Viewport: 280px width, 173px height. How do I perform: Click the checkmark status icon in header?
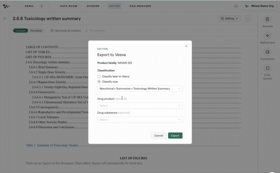(x=236, y=6)
